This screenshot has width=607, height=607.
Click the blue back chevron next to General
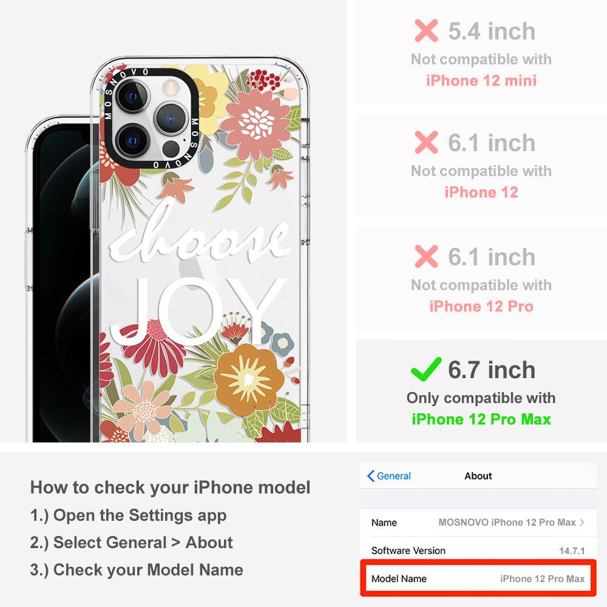[x=370, y=476]
